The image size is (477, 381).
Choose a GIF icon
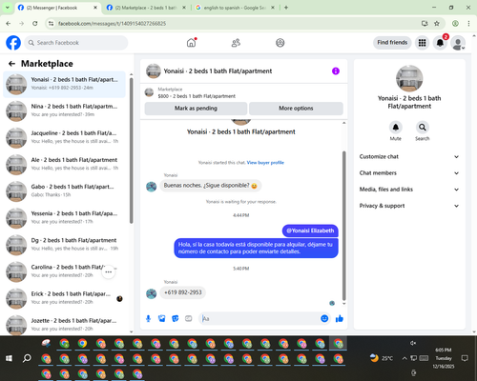(189, 318)
